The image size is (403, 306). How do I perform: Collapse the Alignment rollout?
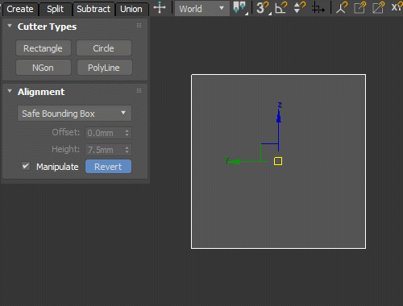pyautogui.click(x=10, y=91)
